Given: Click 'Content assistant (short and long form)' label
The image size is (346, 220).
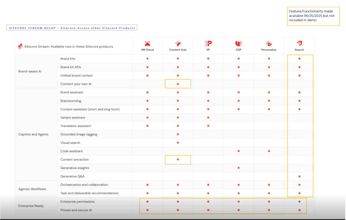Looking at the screenshot, I should point(90,109).
